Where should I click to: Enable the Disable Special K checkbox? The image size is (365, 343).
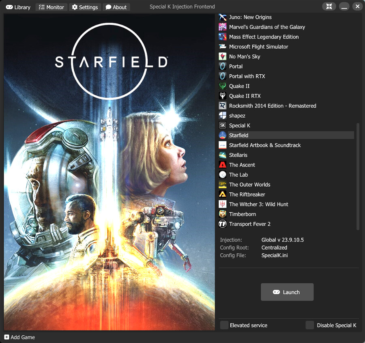tap(309, 325)
